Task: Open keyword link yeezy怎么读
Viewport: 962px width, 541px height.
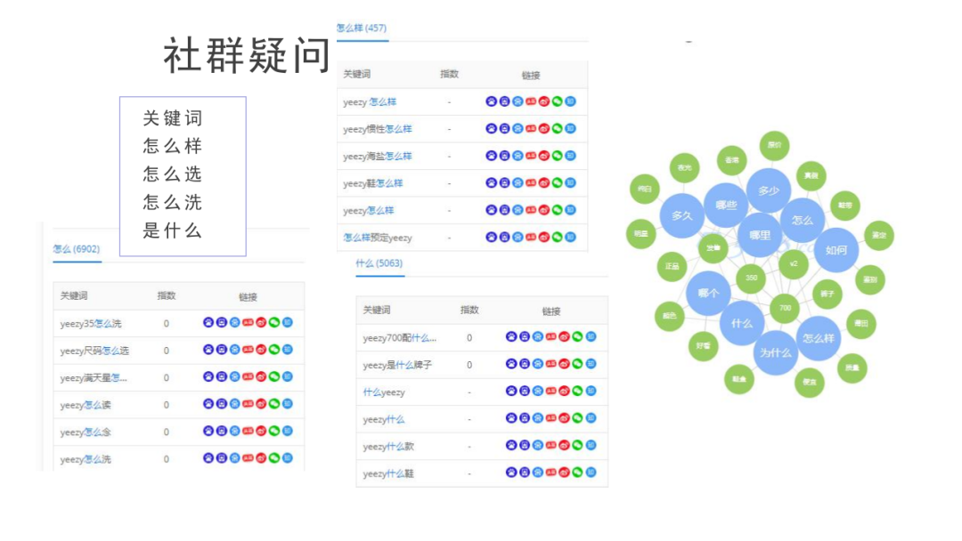Action: click(x=86, y=406)
